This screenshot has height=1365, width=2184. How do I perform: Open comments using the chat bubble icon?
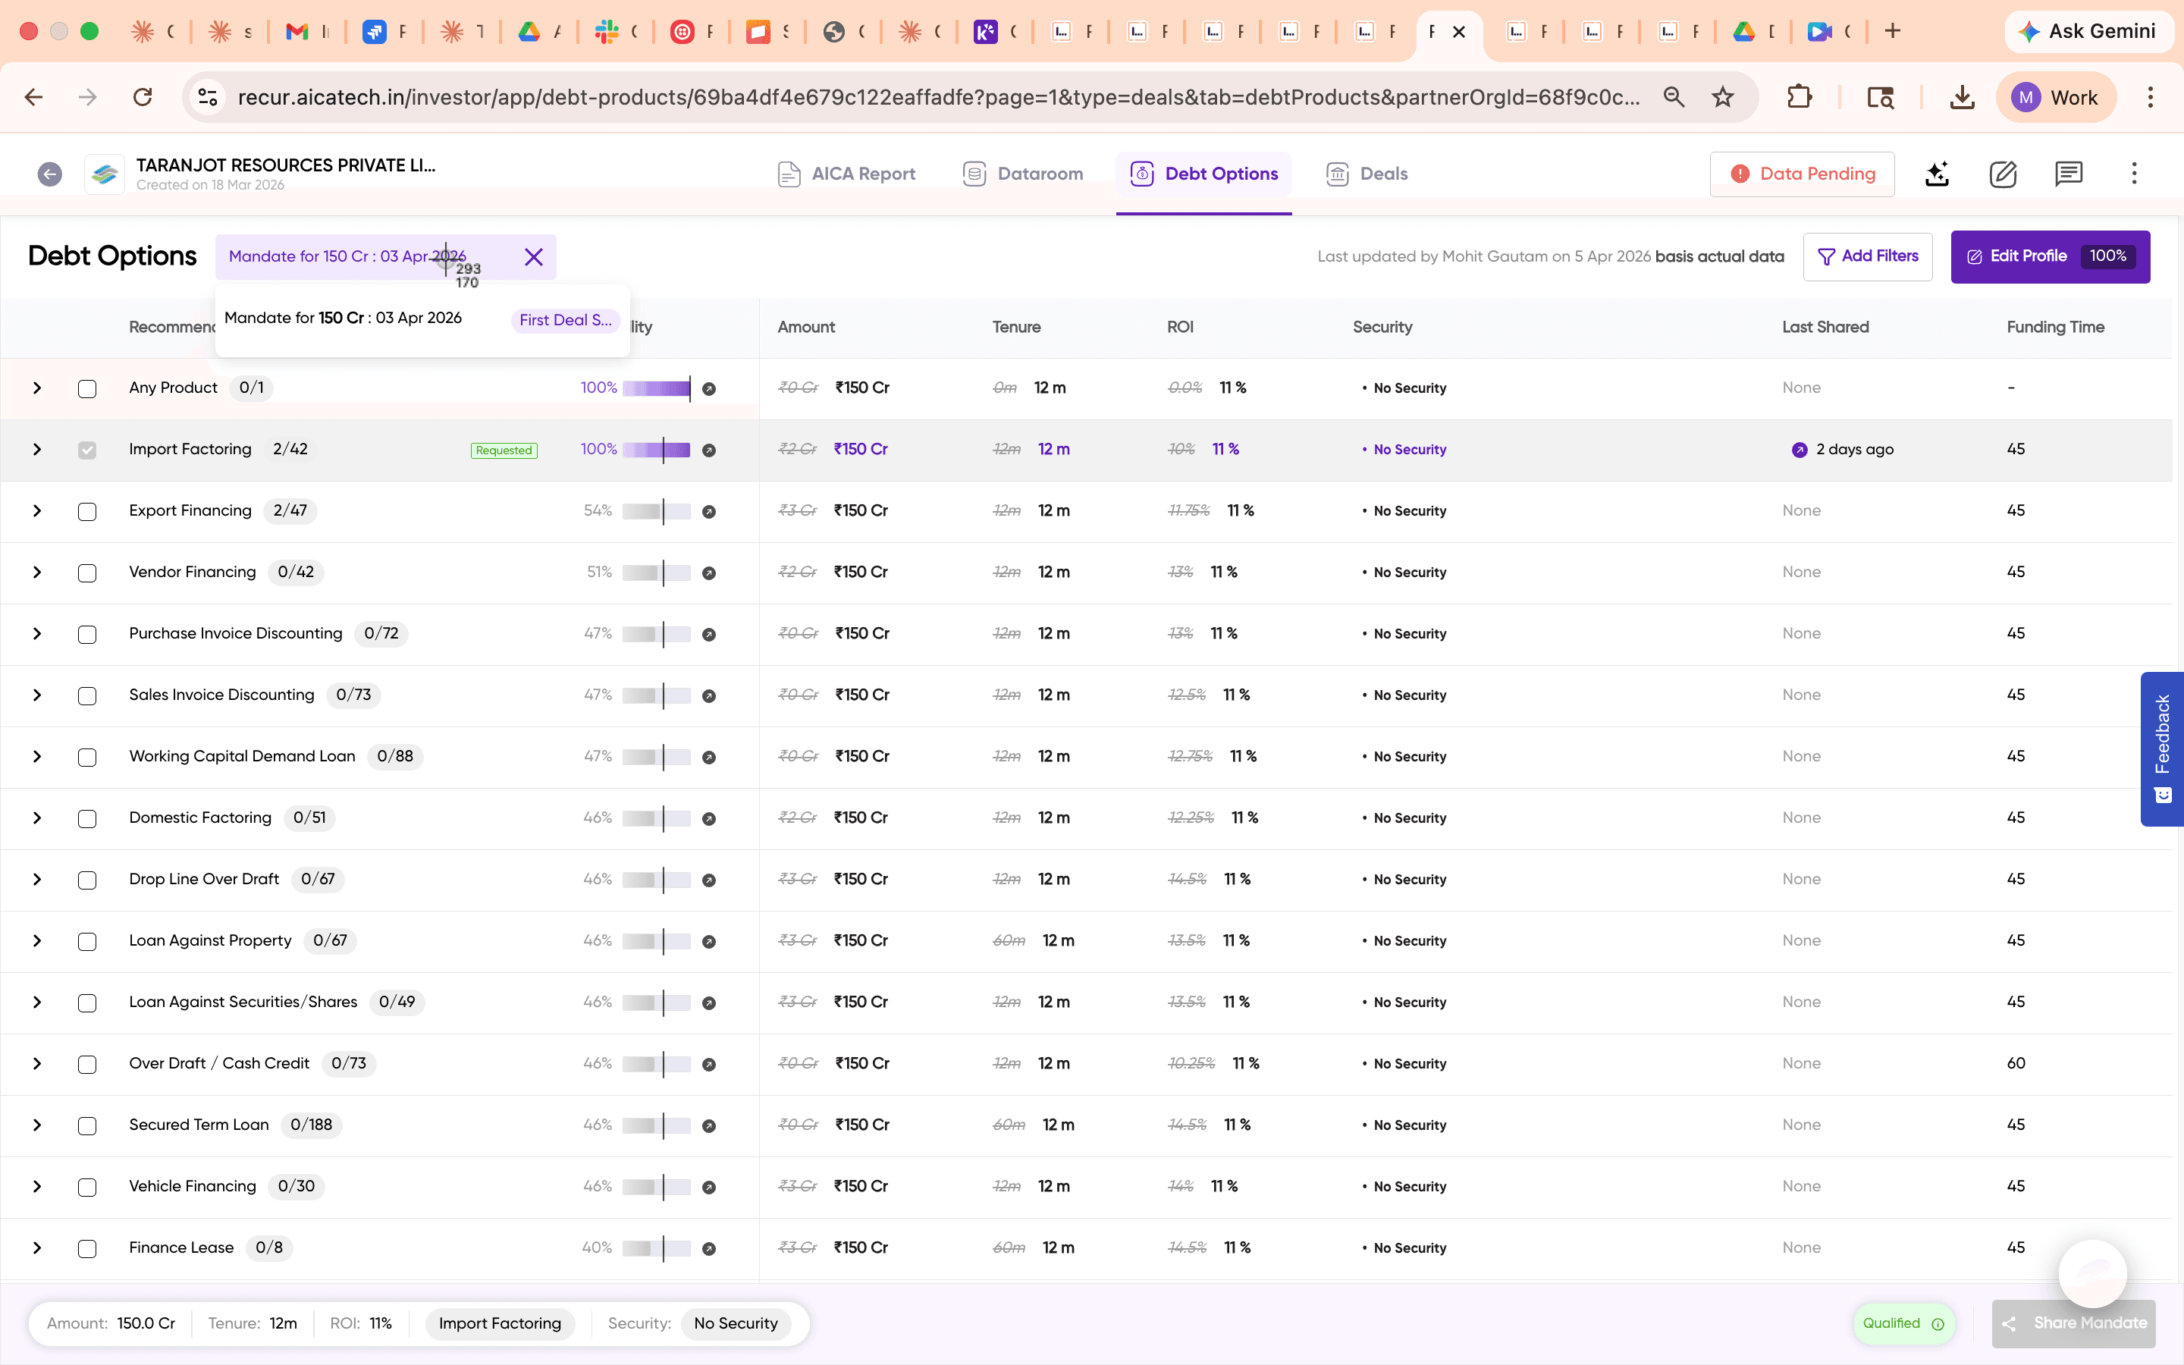click(2067, 174)
